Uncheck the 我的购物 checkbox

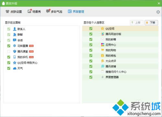tap(91, 50)
